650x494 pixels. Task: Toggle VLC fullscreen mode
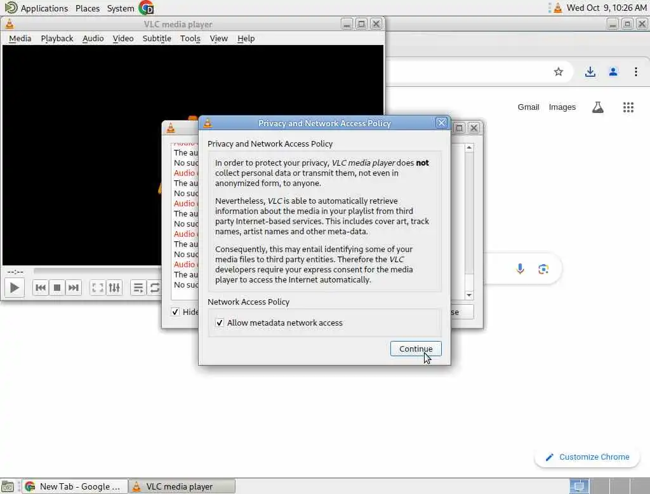(97, 288)
